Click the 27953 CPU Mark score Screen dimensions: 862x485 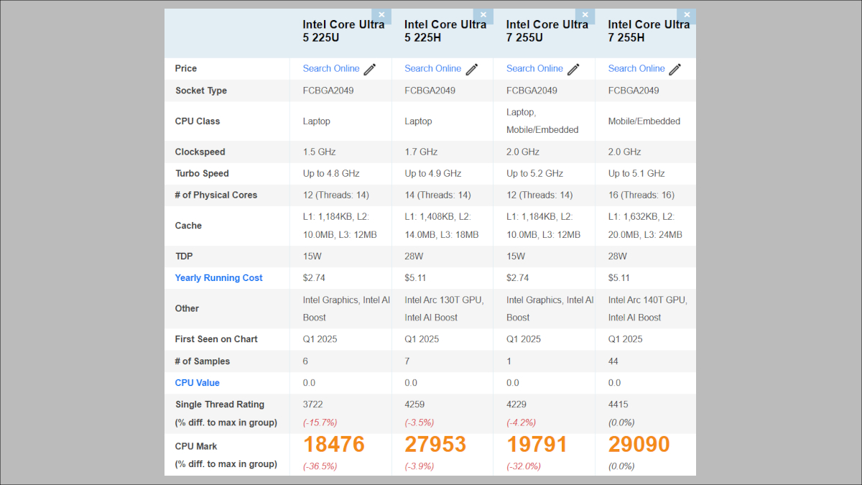[x=435, y=444]
